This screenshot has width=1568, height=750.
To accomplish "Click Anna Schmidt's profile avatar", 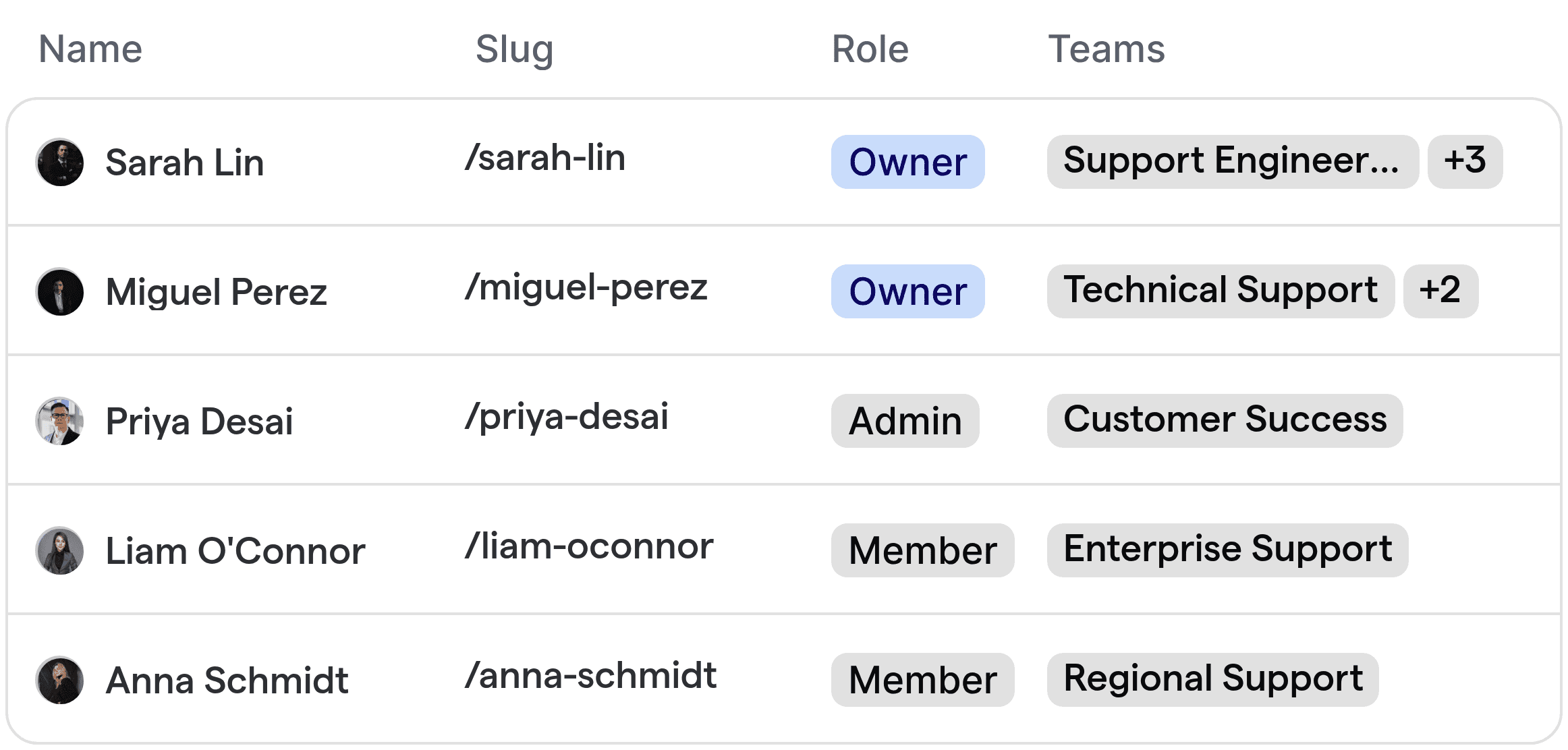I will point(59,680).
